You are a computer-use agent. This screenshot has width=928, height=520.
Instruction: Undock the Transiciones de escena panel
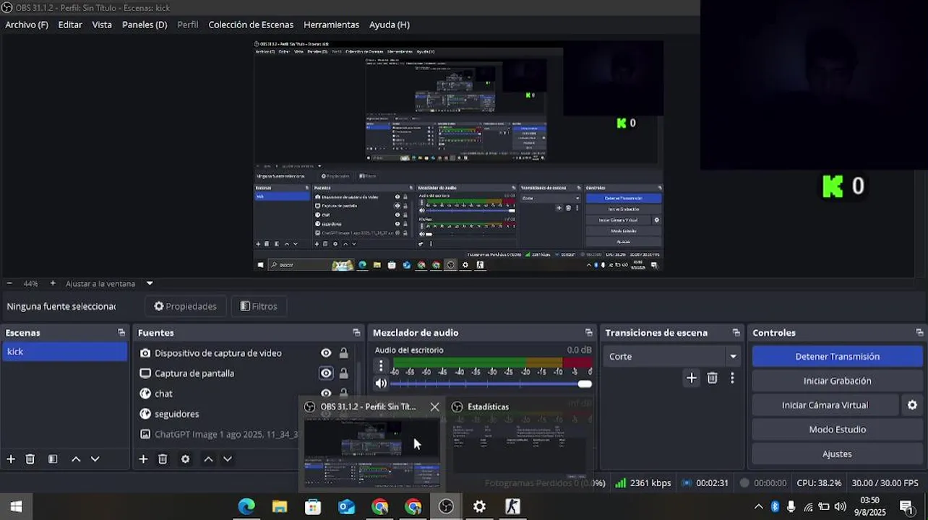point(736,332)
